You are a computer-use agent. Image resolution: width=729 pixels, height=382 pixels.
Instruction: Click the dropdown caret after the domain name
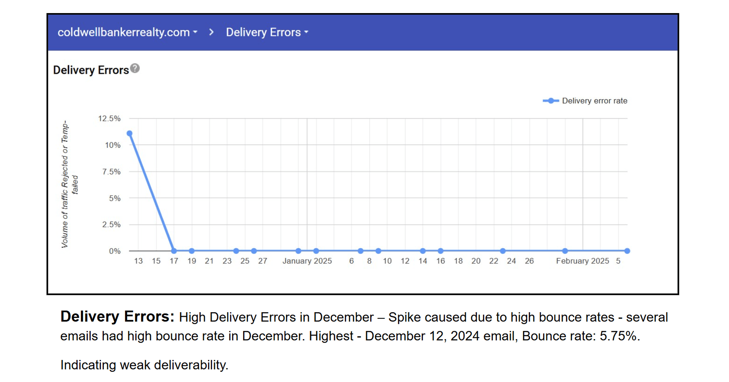click(x=195, y=32)
